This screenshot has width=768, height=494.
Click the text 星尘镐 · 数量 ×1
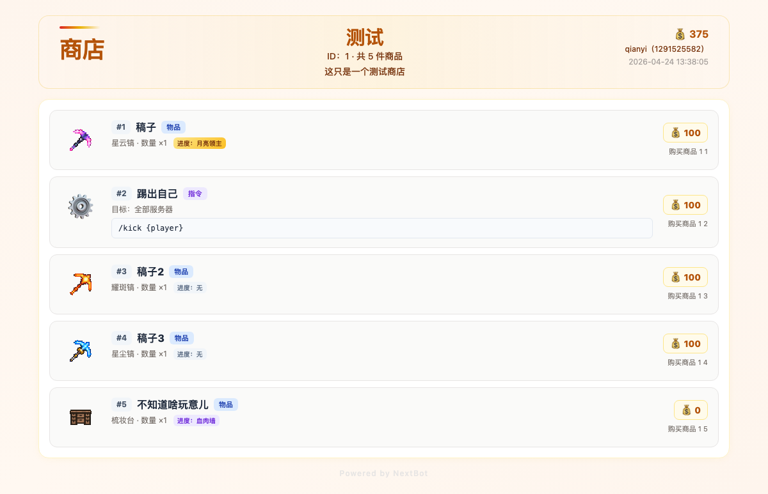point(139,354)
